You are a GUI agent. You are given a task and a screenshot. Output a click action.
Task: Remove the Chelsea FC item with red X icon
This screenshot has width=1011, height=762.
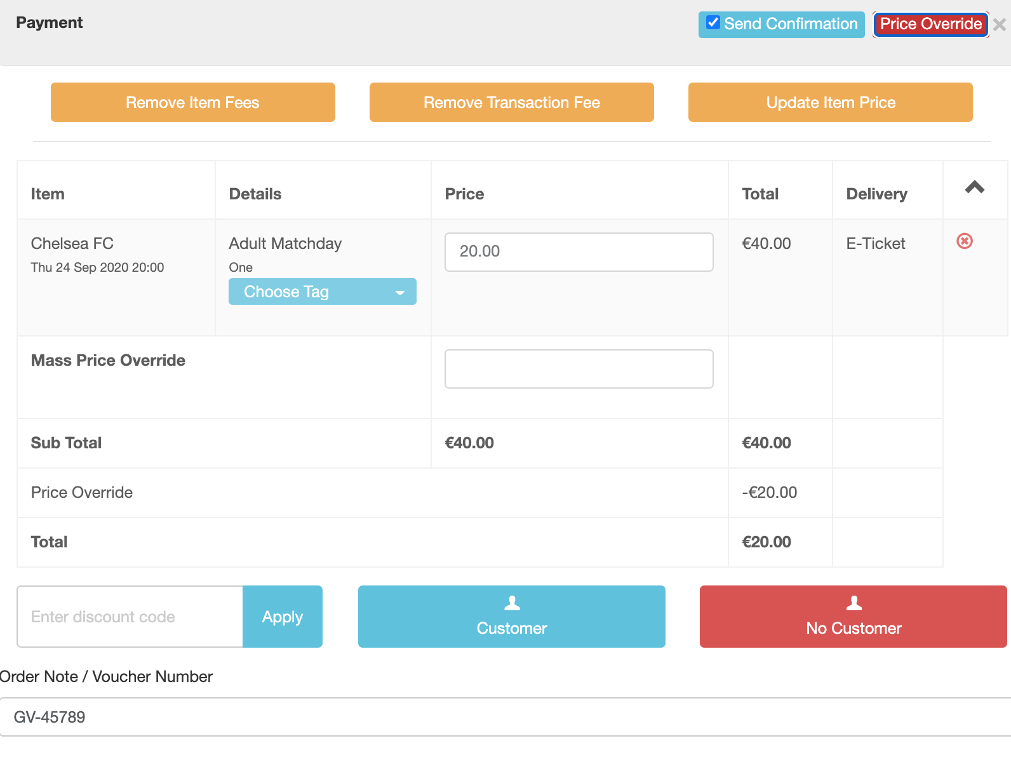pyautogui.click(x=965, y=241)
